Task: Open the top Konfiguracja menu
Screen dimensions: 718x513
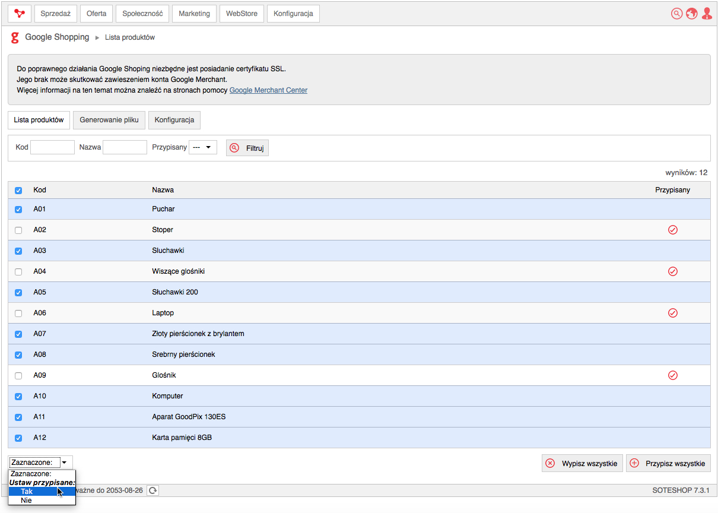Action: point(293,14)
